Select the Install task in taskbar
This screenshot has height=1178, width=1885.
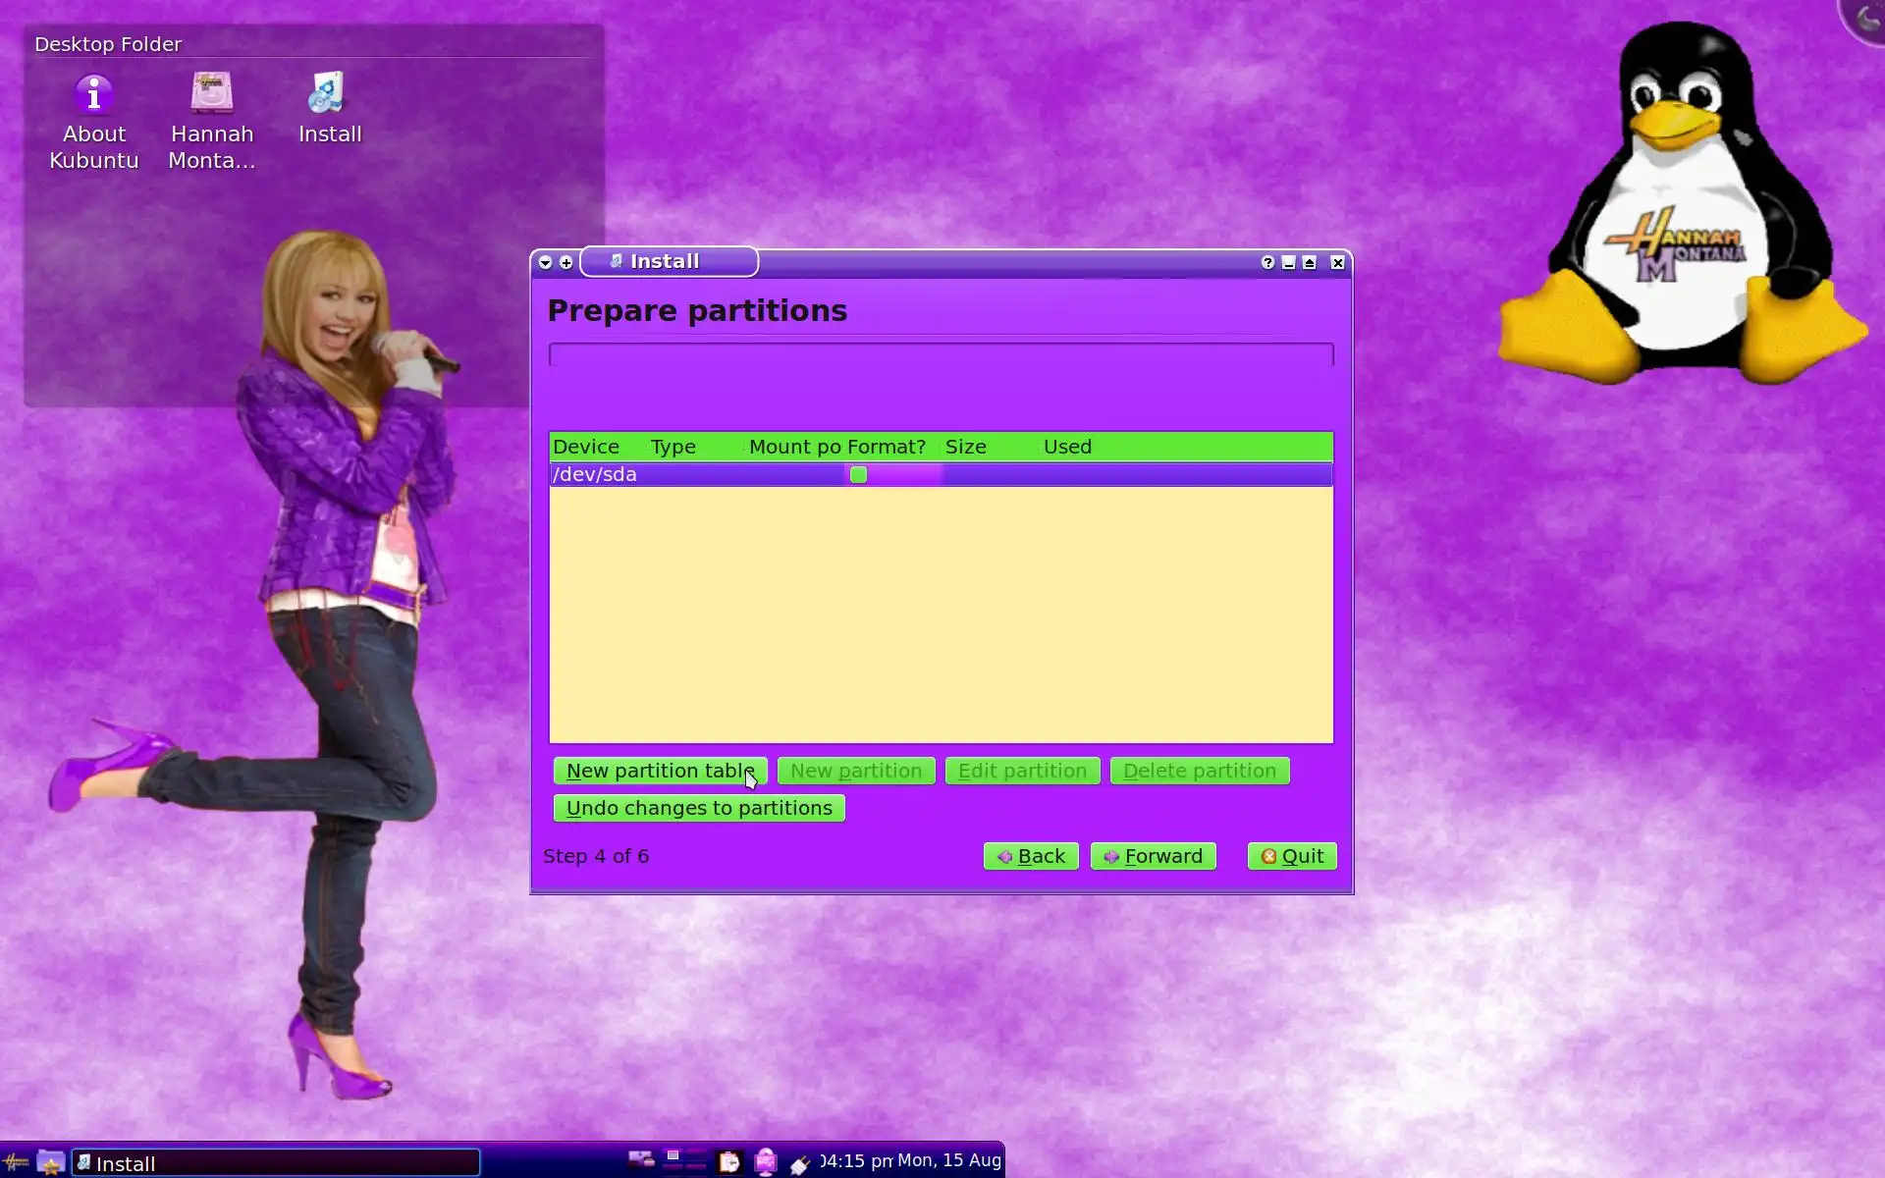(x=276, y=1163)
